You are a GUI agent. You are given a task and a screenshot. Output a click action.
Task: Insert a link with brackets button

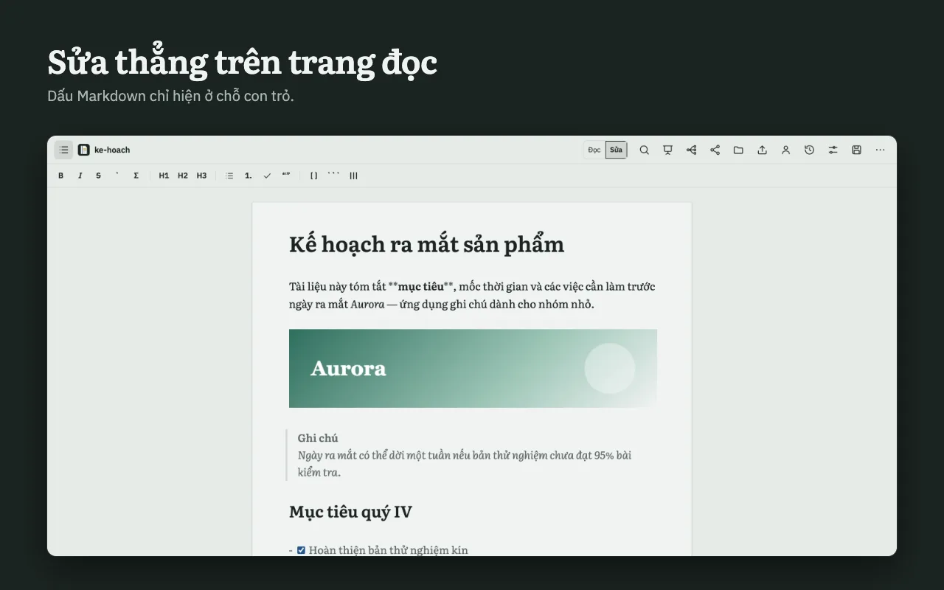(x=313, y=176)
